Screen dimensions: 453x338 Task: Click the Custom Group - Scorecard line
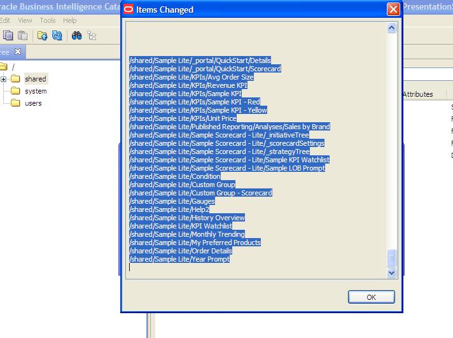201,193
